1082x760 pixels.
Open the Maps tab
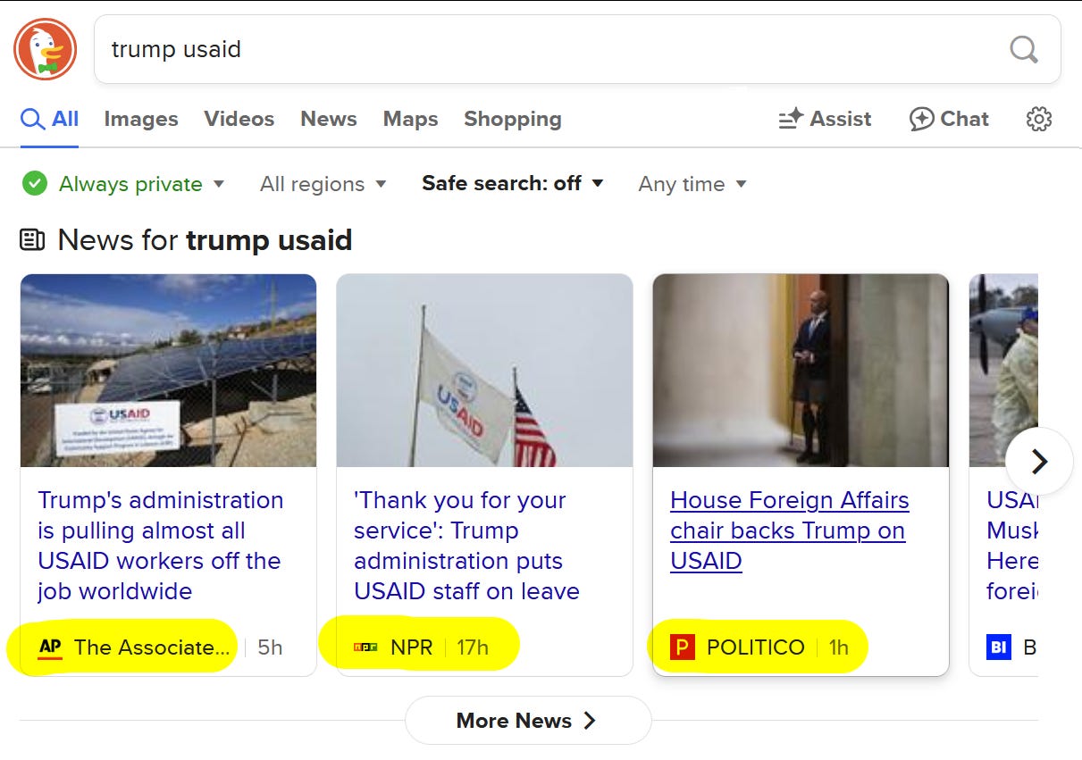(410, 119)
